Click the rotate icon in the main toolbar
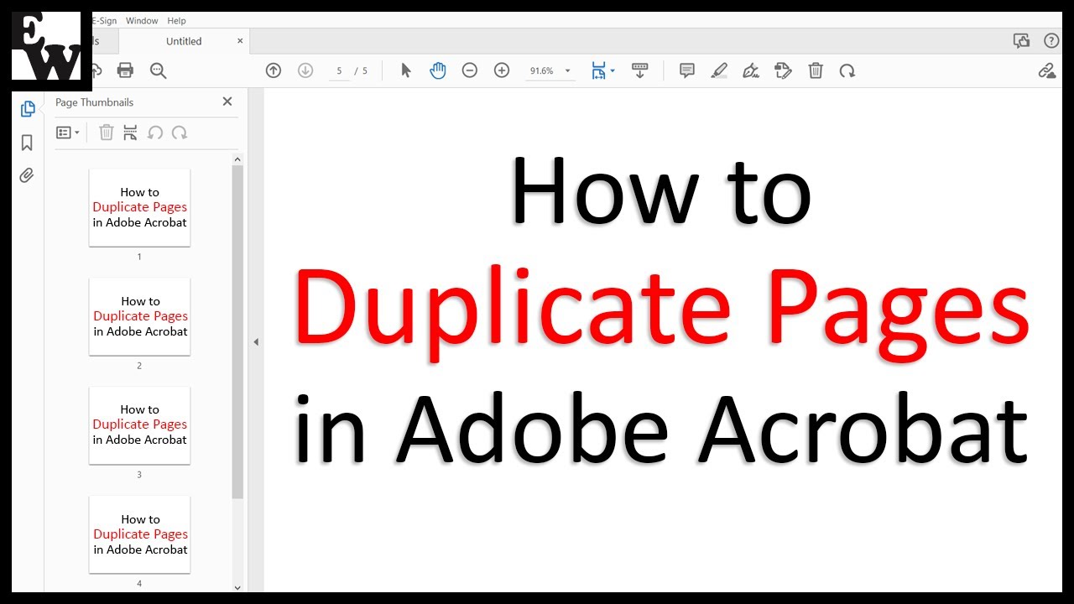This screenshot has height=604, width=1074. [x=847, y=70]
